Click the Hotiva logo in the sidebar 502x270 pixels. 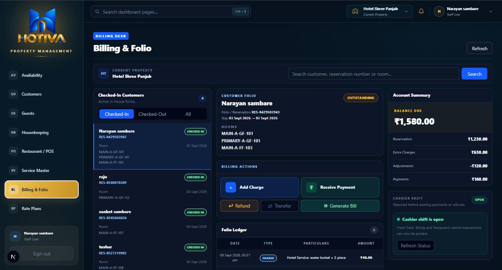[42, 26]
